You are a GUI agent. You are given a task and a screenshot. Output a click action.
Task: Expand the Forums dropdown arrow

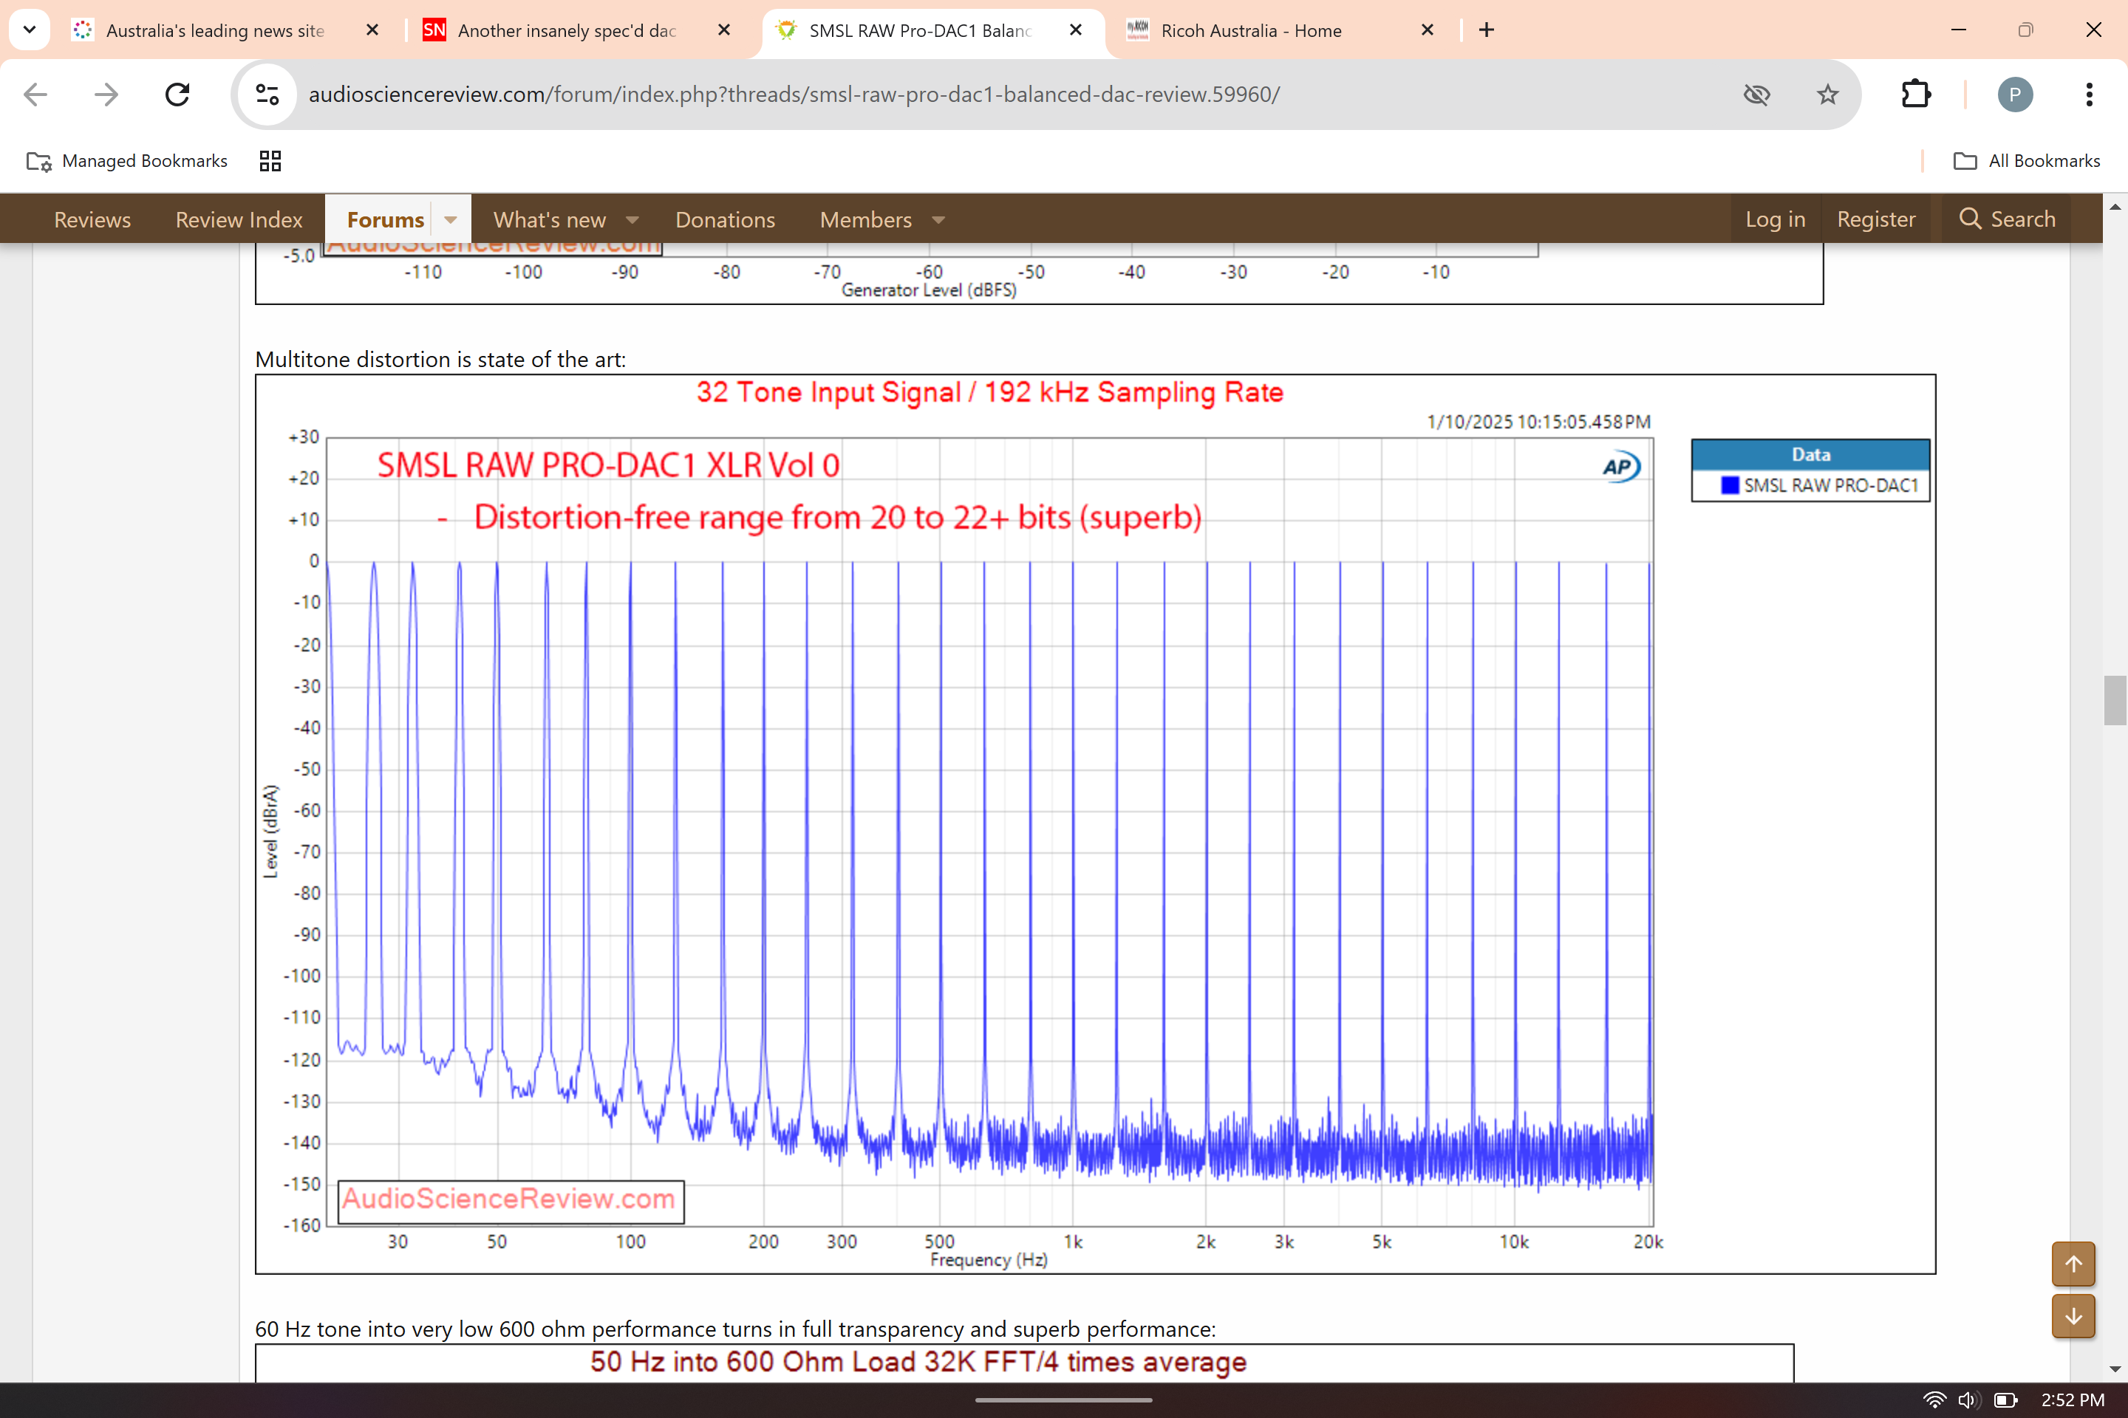tap(451, 220)
